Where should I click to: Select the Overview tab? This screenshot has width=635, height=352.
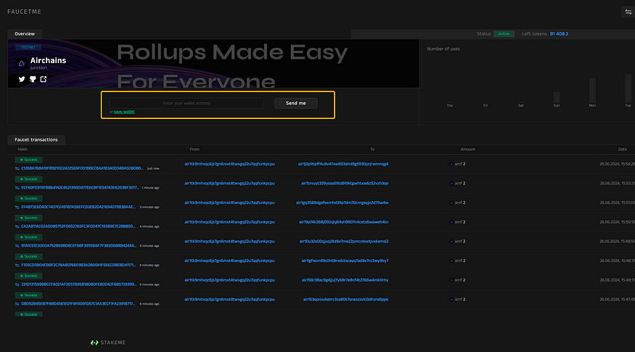[25, 33]
